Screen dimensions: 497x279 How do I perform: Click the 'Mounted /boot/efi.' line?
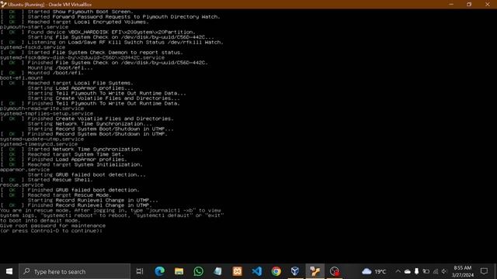point(42,73)
